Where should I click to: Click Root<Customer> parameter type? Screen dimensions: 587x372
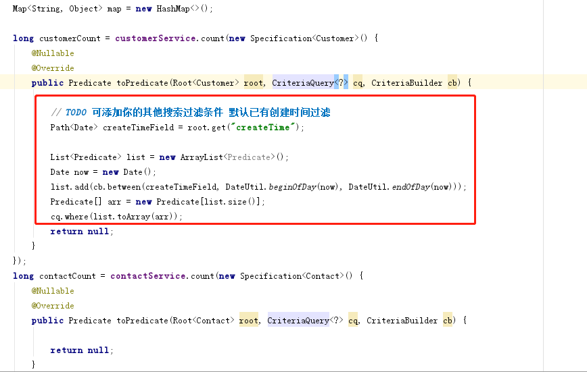point(206,83)
